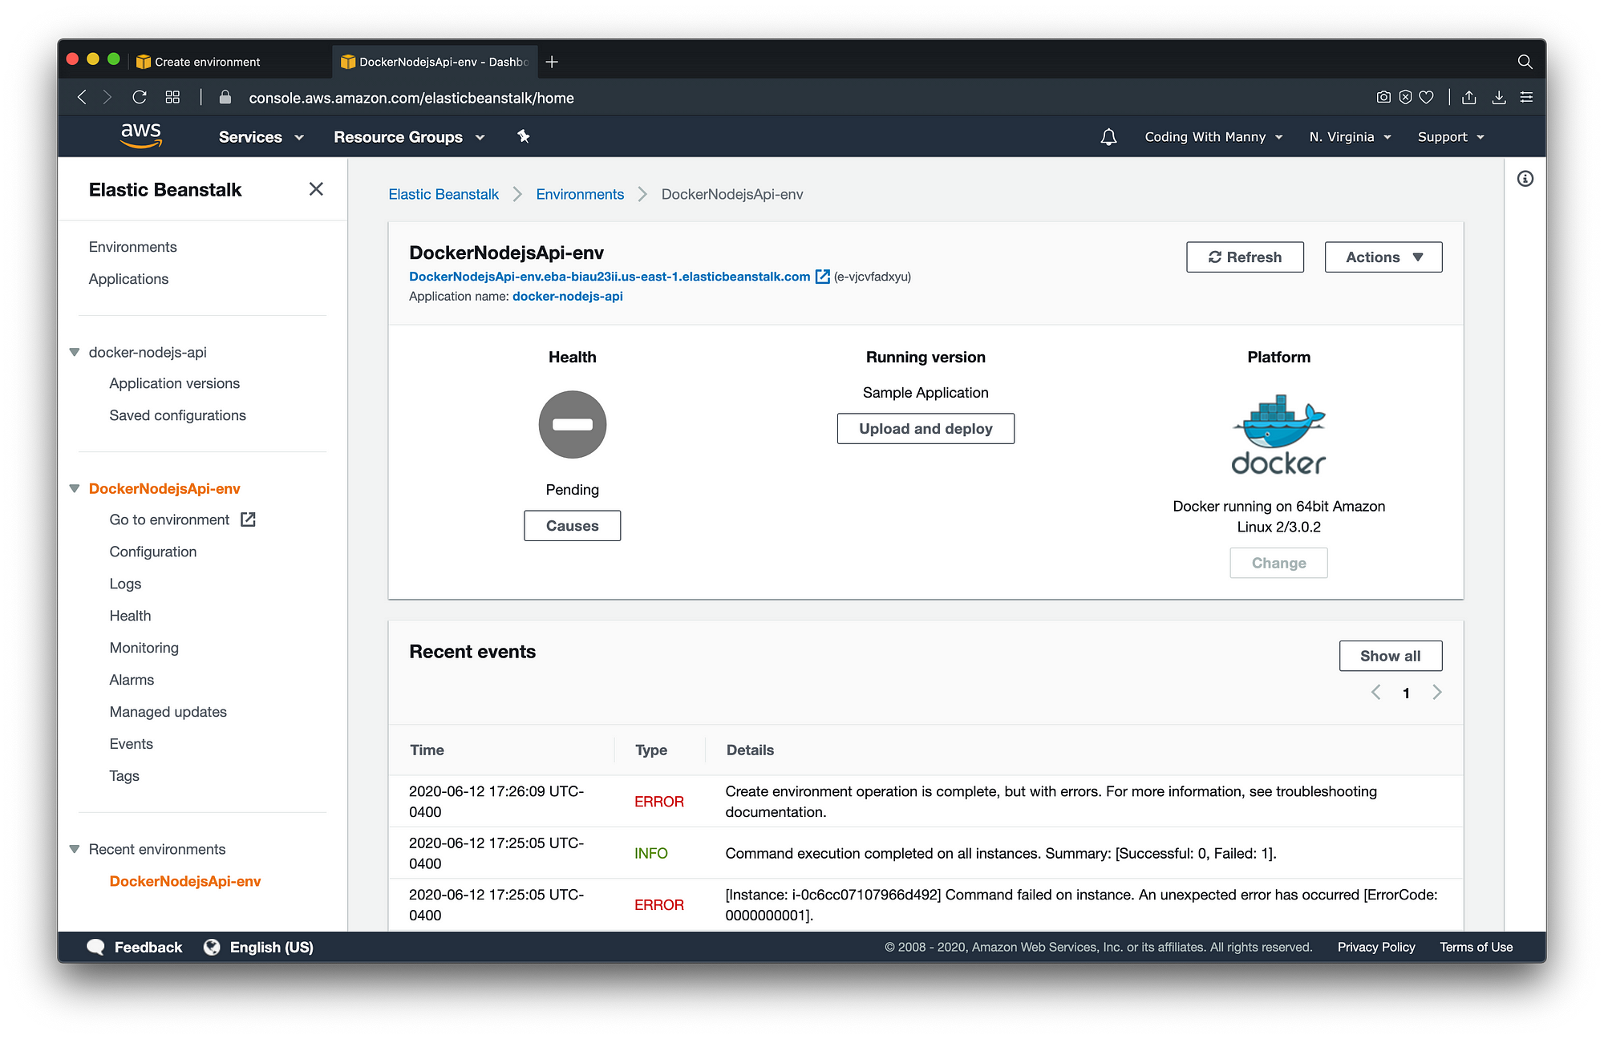
Task: Open the info panel icon on right edge
Action: click(x=1525, y=179)
